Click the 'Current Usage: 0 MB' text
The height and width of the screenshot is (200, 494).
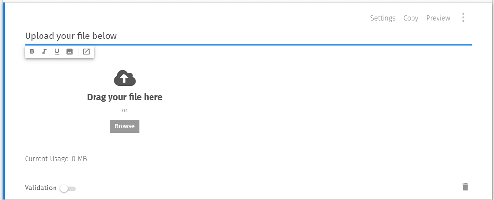tap(56, 159)
